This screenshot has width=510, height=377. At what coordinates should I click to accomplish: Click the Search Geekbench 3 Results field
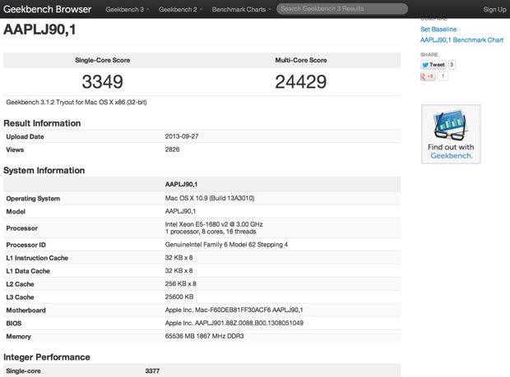point(342,9)
